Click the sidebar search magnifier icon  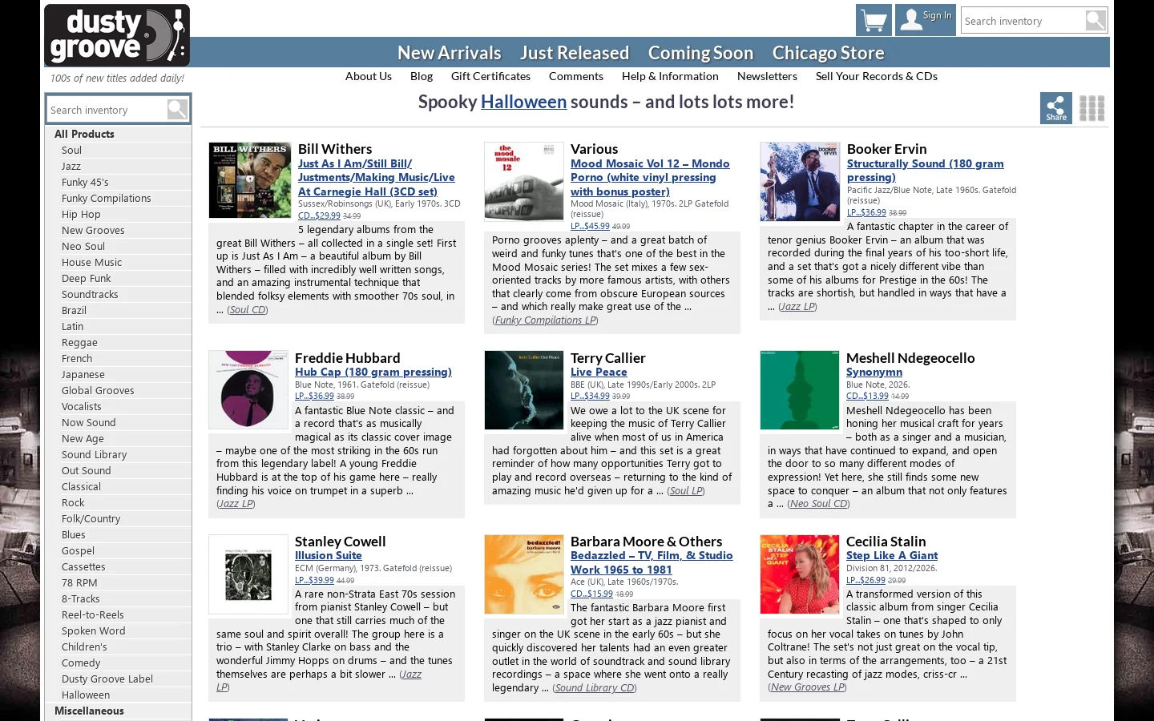tap(177, 109)
